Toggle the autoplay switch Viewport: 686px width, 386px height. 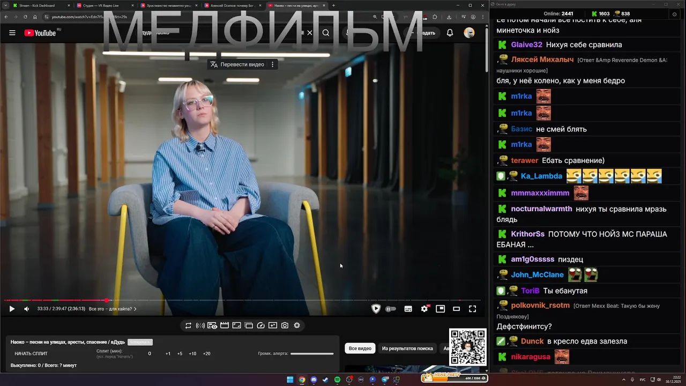[391, 309]
